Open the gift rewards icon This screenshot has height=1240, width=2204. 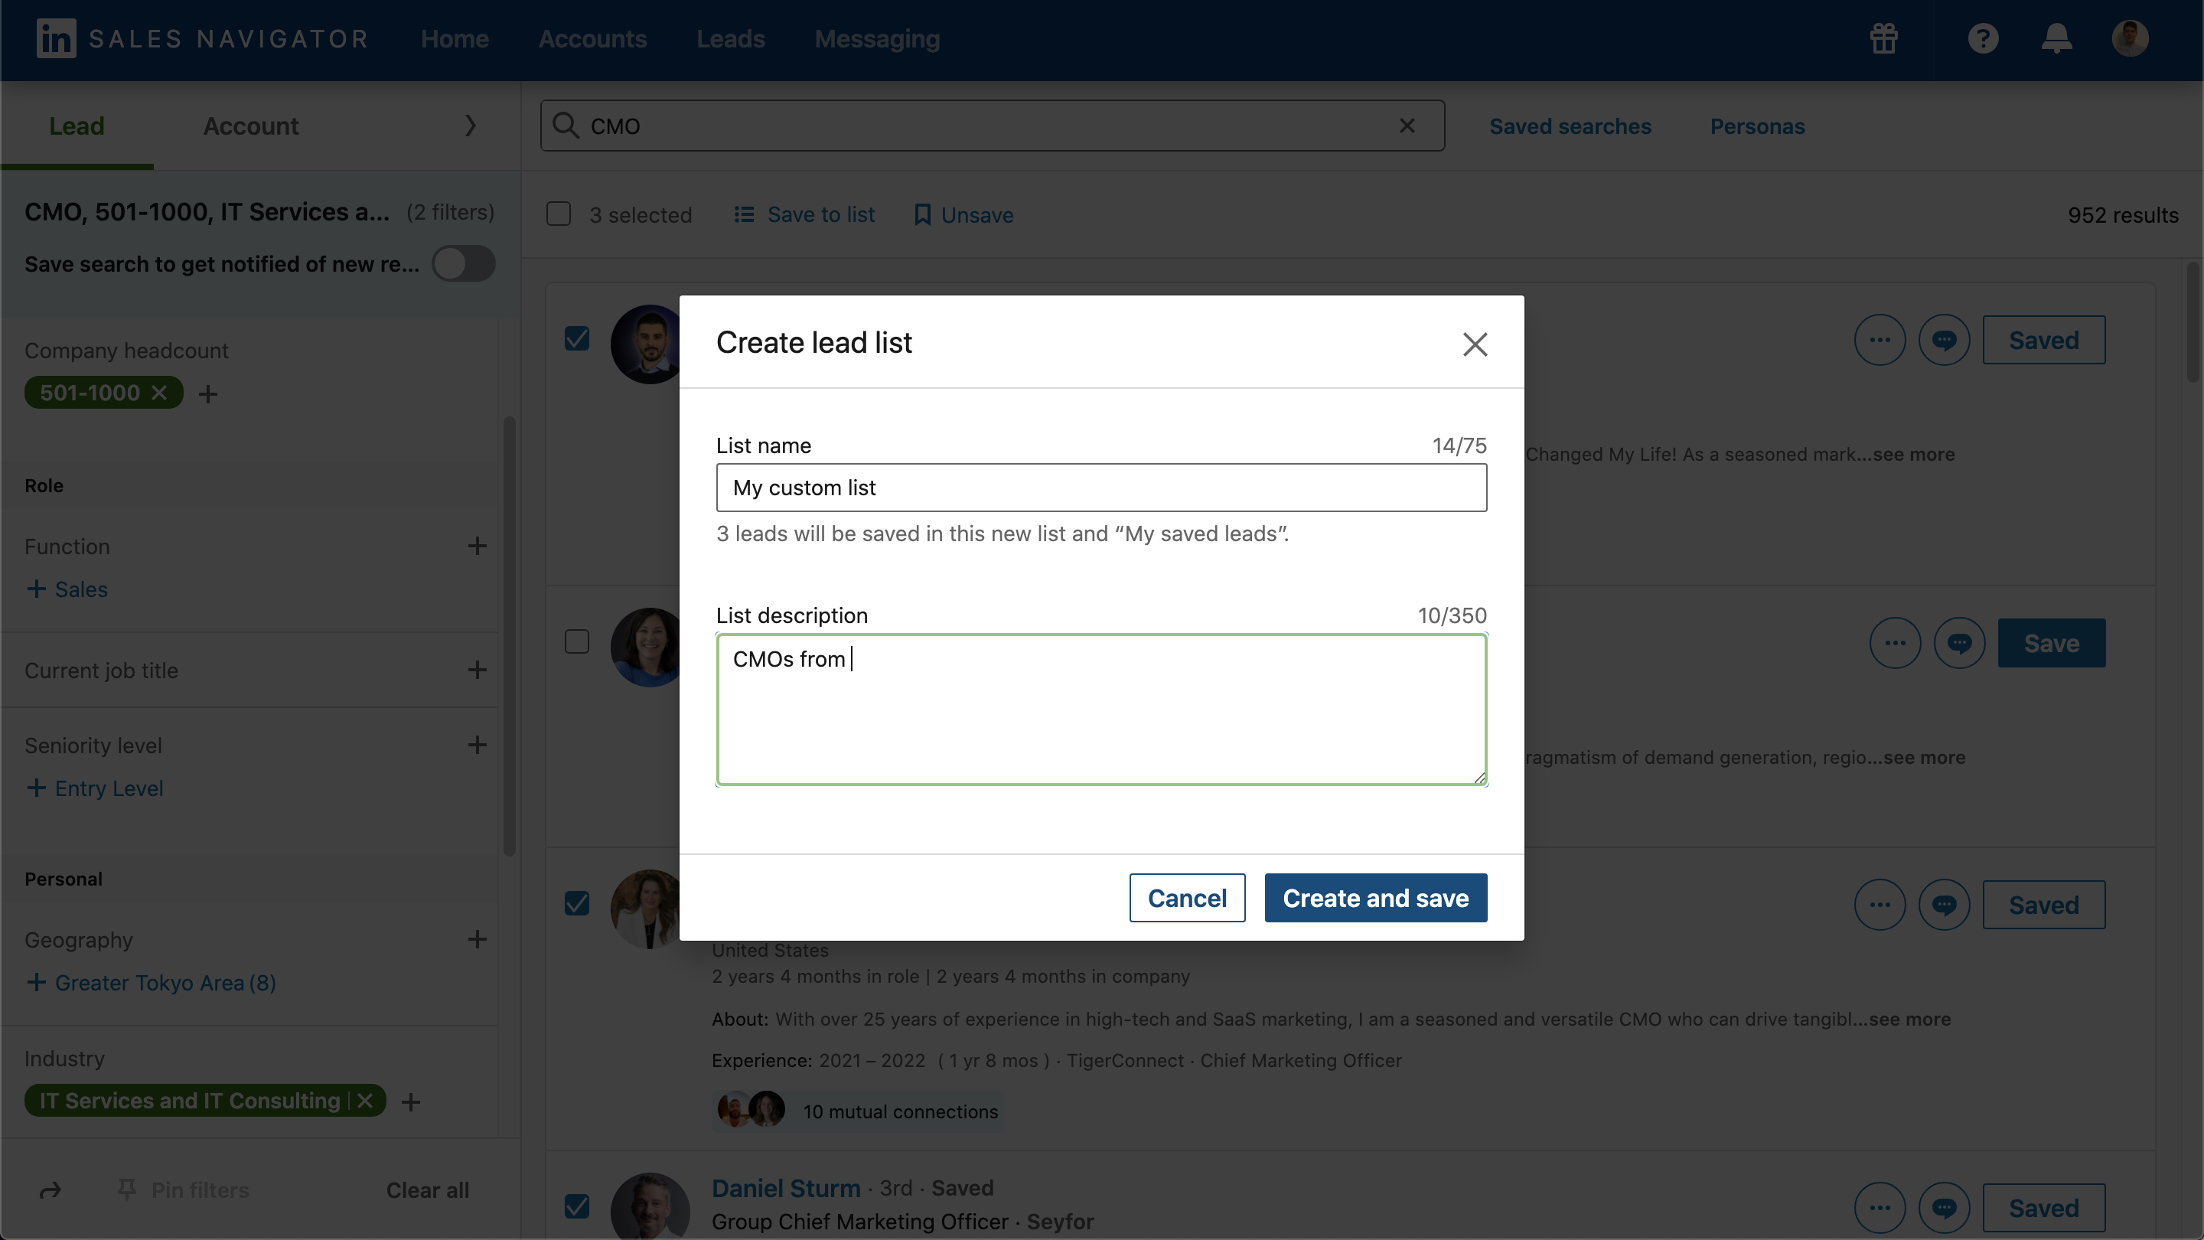click(x=1884, y=38)
